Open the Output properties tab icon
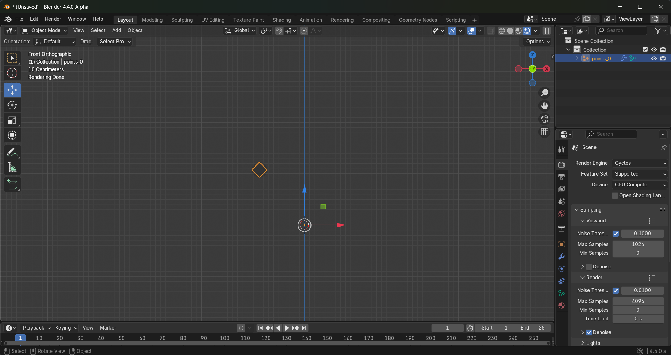The image size is (671, 355). (562, 177)
